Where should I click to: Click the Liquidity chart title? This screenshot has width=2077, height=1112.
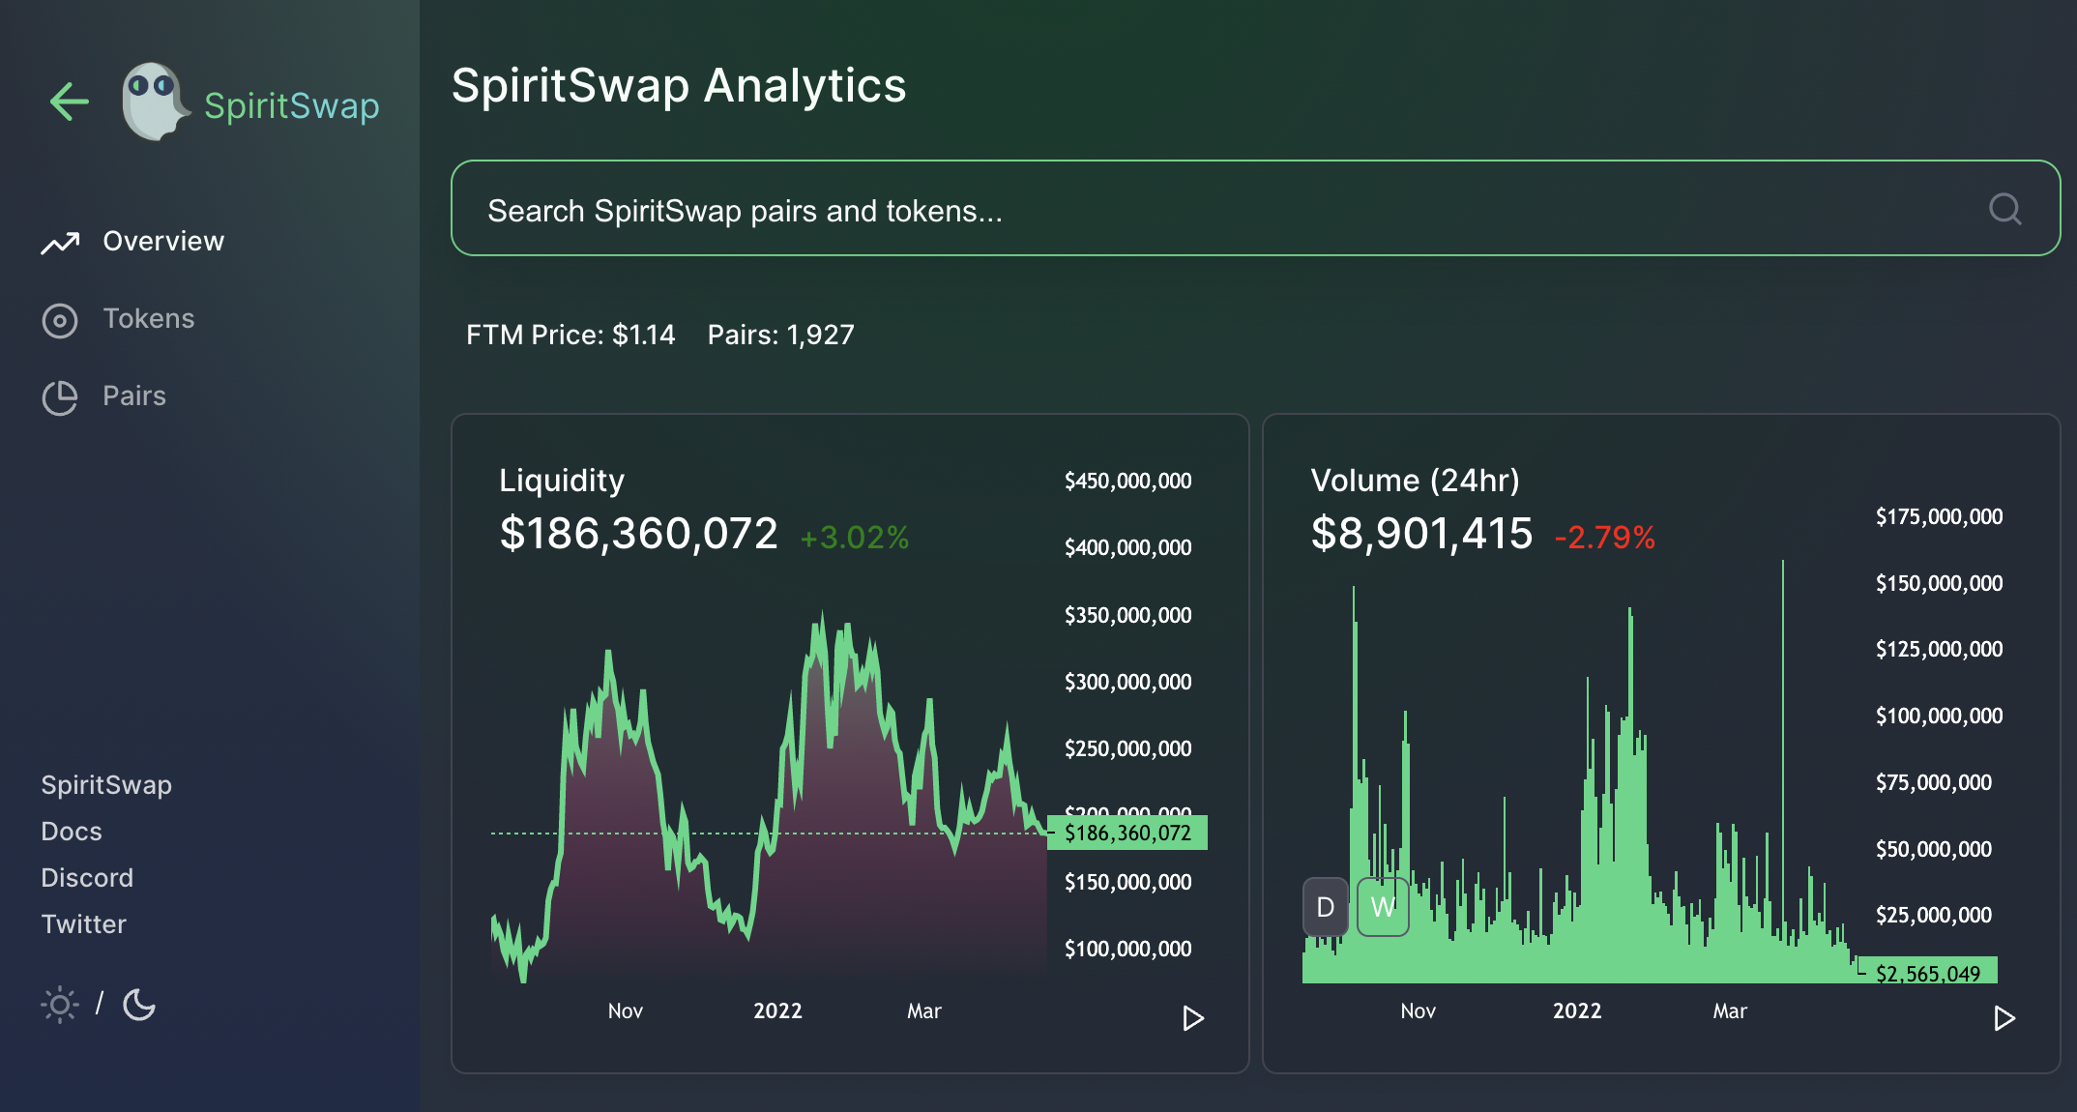point(562,481)
